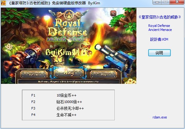
Task: Click the red X icon in game banner
Action: pyautogui.click(x=113, y=13)
